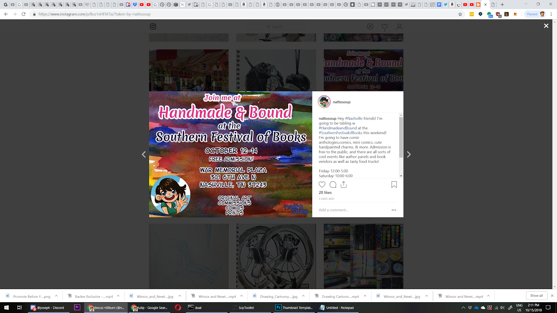Click the comment speech bubble icon

(x=333, y=185)
